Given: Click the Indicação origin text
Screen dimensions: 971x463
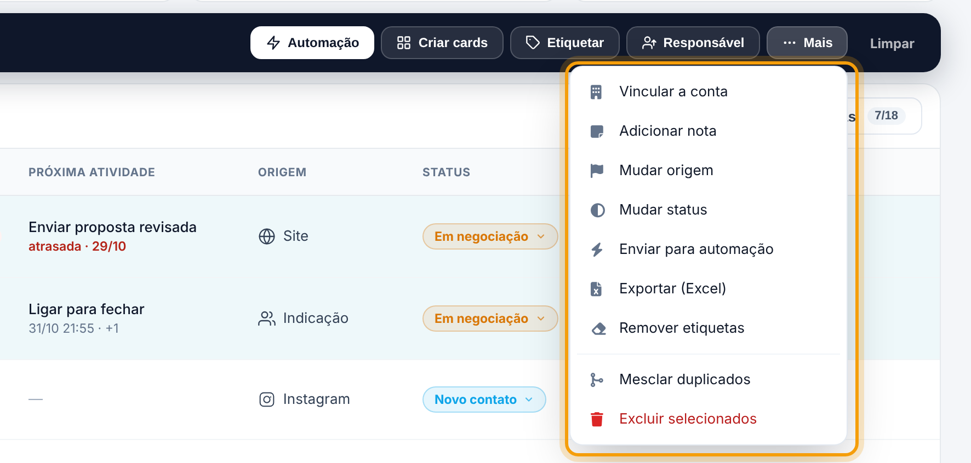Looking at the screenshot, I should tap(316, 319).
